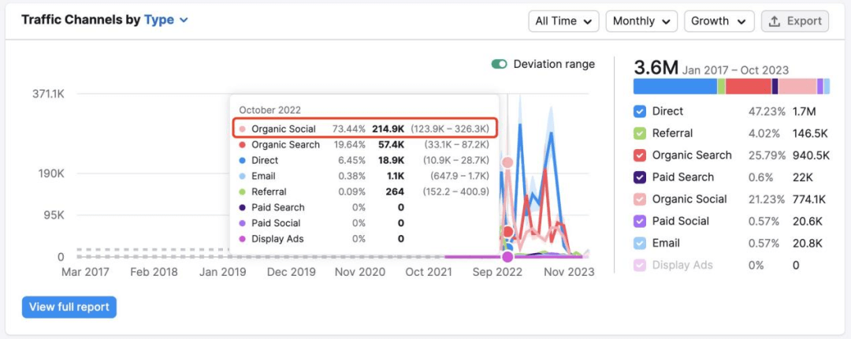
Task: Click the Mar 2017 axis label
Action: [85, 272]
